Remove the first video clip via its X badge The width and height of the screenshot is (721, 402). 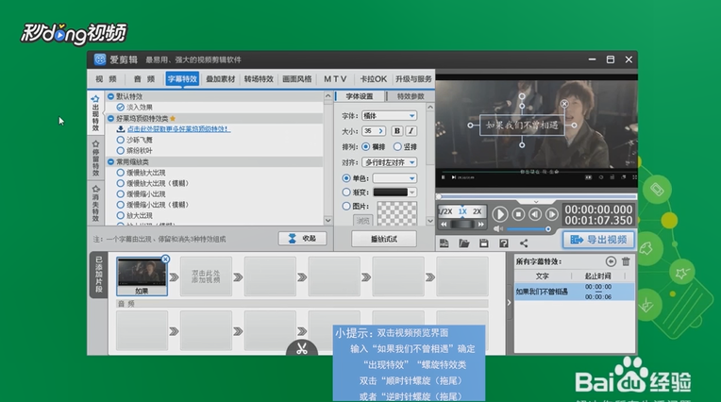point(165,259)
